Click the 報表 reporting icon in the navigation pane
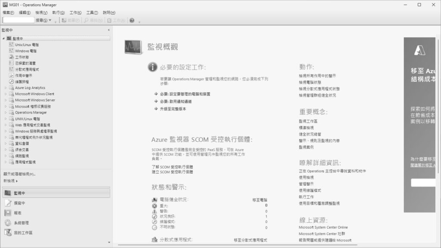Viewport: 441px width, 248px height. pos(8,213)
